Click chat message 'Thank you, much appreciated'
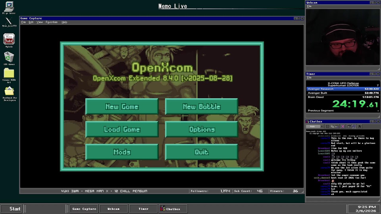This screenshot has height=214, width=381. 349,192
